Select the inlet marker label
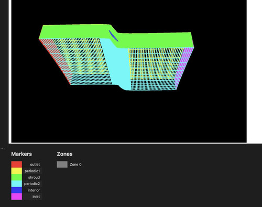Viewport: 262px width, 207px height. [x=36, y=197]
